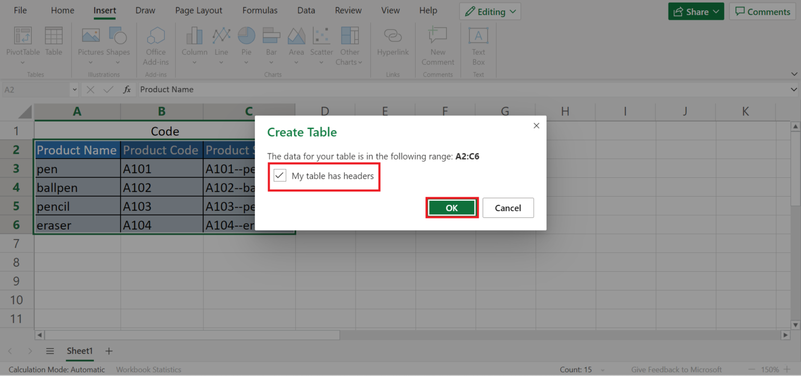Open the Name Box dropdown

point(74,89)
